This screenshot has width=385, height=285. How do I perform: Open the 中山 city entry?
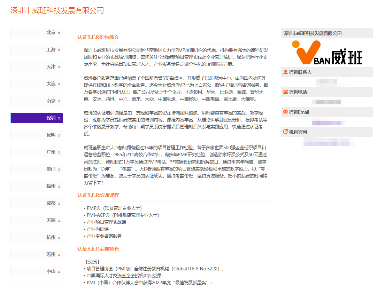[37, 271]
